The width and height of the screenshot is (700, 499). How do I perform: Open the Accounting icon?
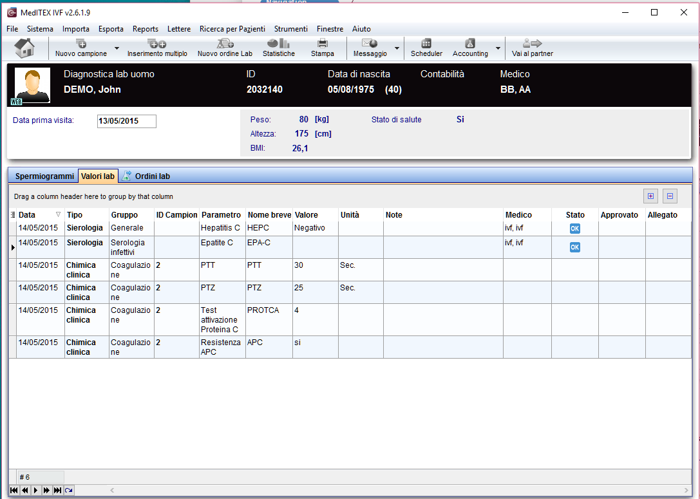coord(470,48)
